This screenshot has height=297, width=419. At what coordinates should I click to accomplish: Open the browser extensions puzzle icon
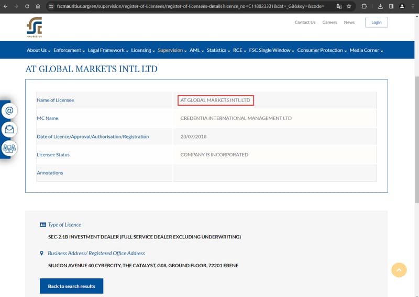364,6
